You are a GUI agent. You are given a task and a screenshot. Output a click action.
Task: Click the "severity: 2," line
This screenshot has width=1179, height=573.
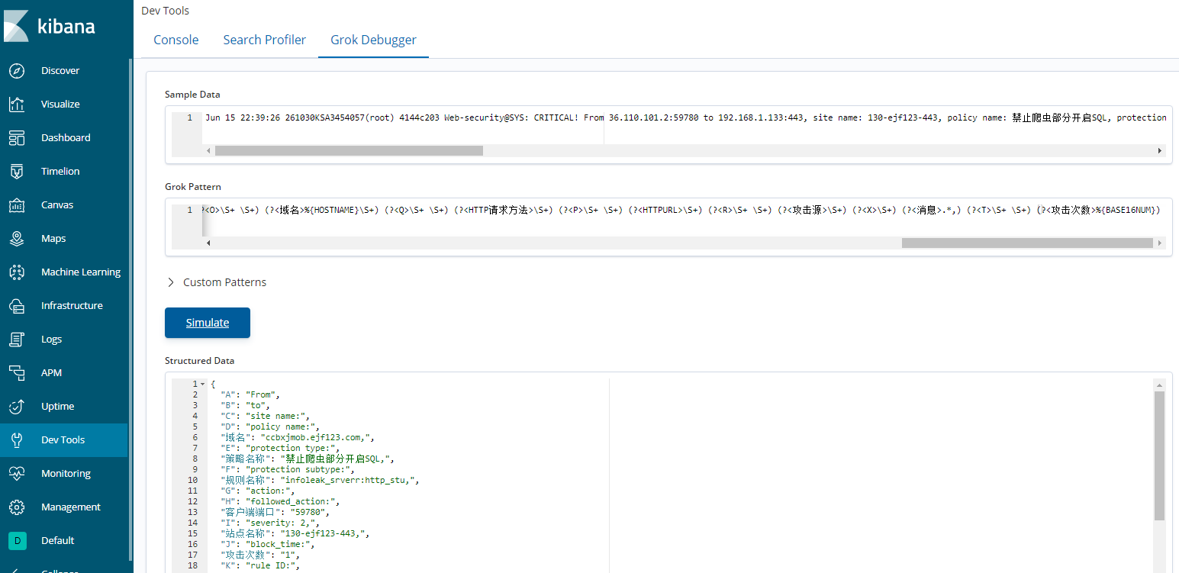(269, 523)
